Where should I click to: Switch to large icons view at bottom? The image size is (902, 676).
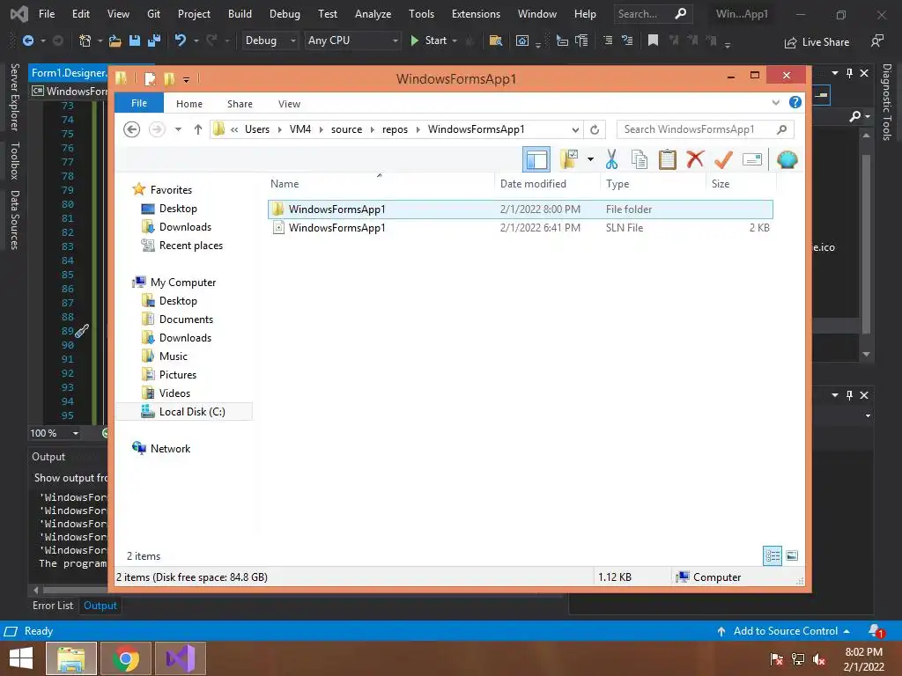792,555
